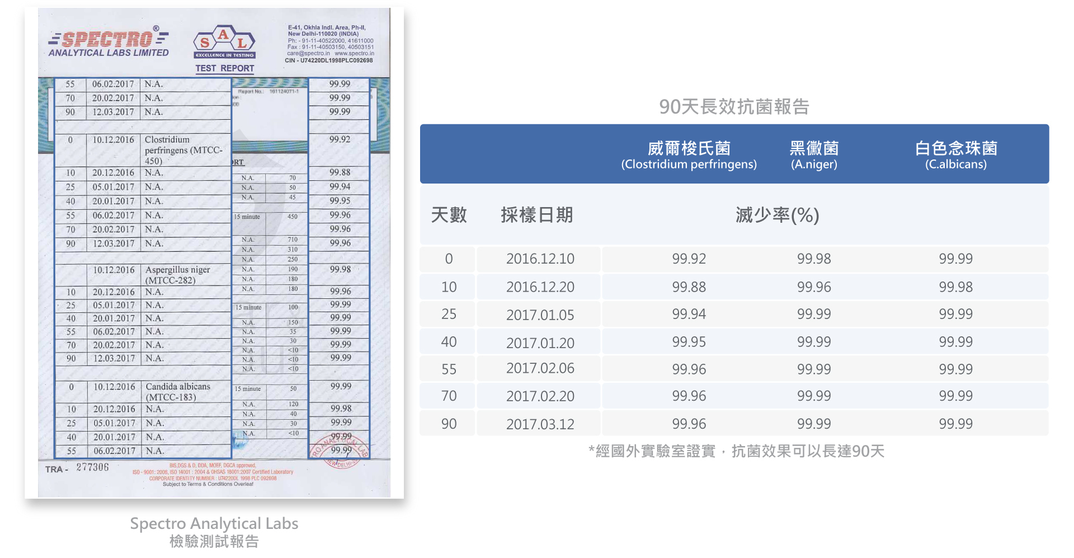Select the 黑黴菌 A.niger column header
This screenshot has height=558, width=1074.
813,155
